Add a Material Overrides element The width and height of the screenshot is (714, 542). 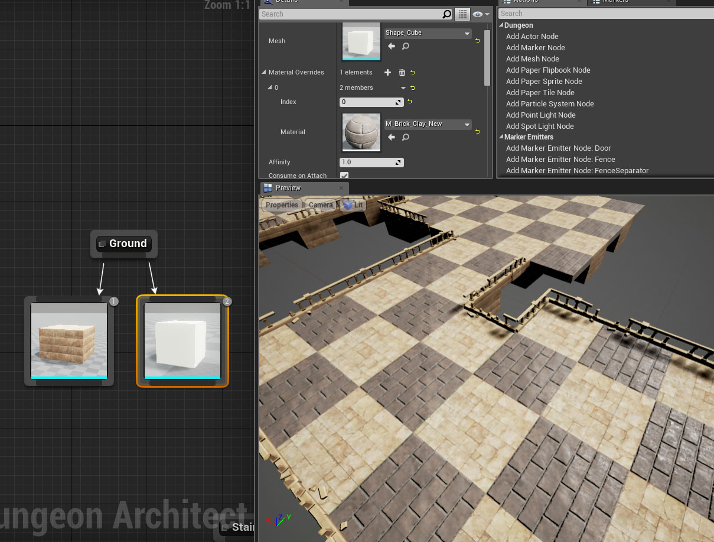coord(387,72)
